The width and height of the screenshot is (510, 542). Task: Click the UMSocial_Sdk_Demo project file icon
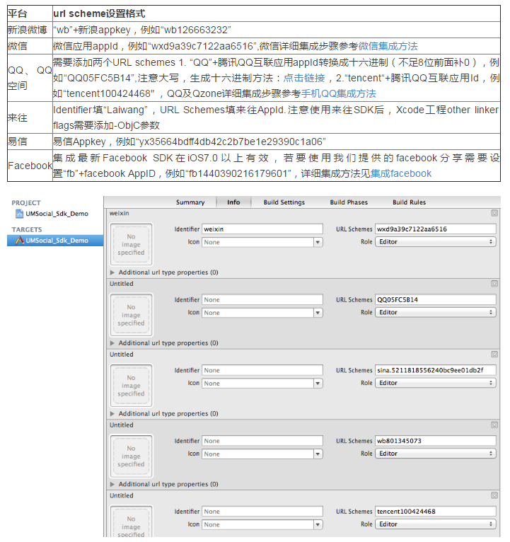click(19, 214)
